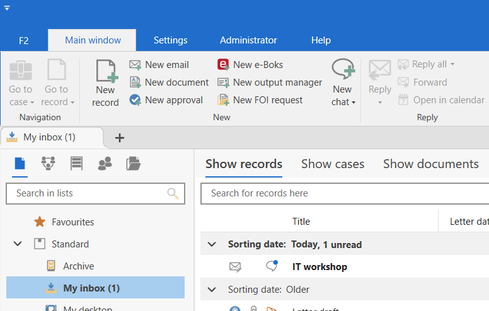Sort by the Letter date column header
This screenshot has height=311, width=489.
(x=469, y=222)
